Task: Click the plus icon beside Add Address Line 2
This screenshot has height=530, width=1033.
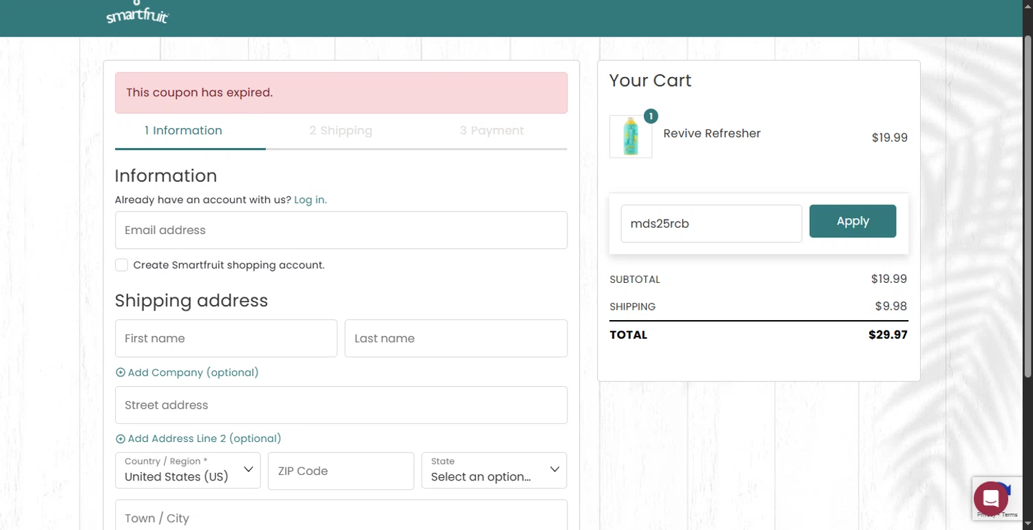Action: (121, 438)
